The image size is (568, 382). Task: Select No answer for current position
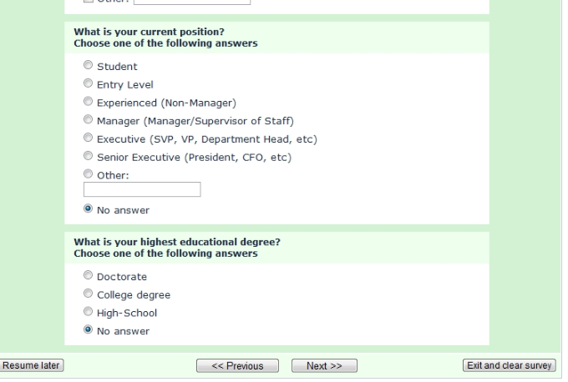tap(88, 209)
